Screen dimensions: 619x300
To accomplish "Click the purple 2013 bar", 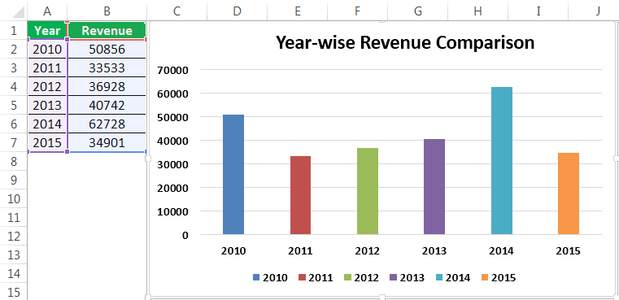I will (x=434, y=187).
